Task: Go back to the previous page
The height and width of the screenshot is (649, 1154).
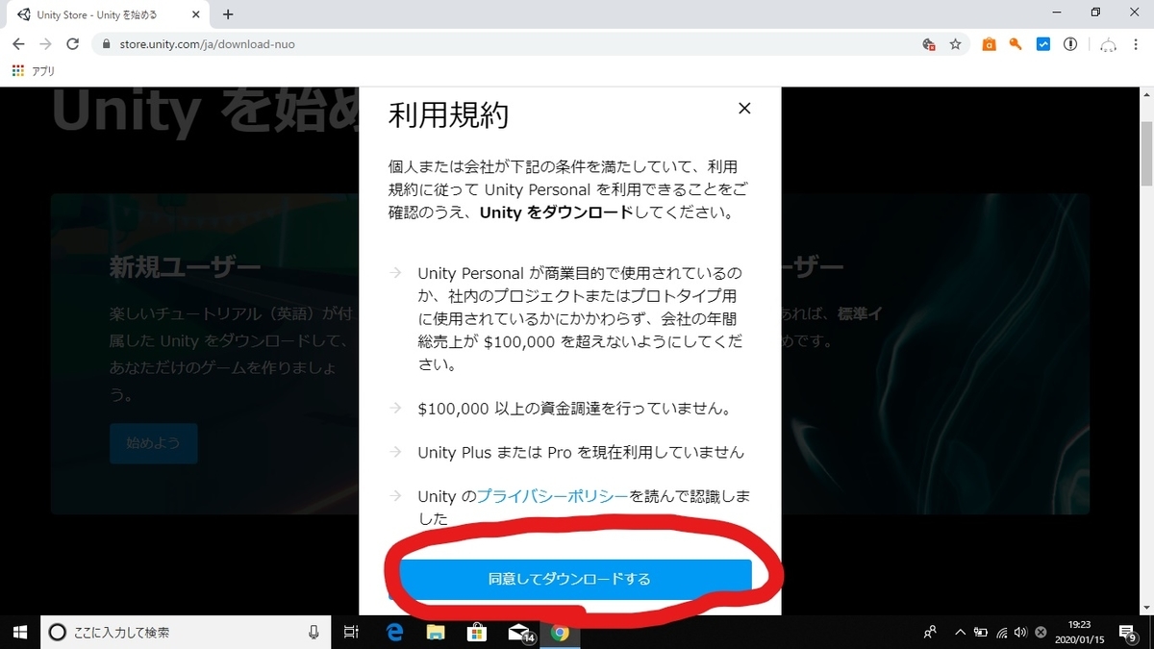Action: 18,44
